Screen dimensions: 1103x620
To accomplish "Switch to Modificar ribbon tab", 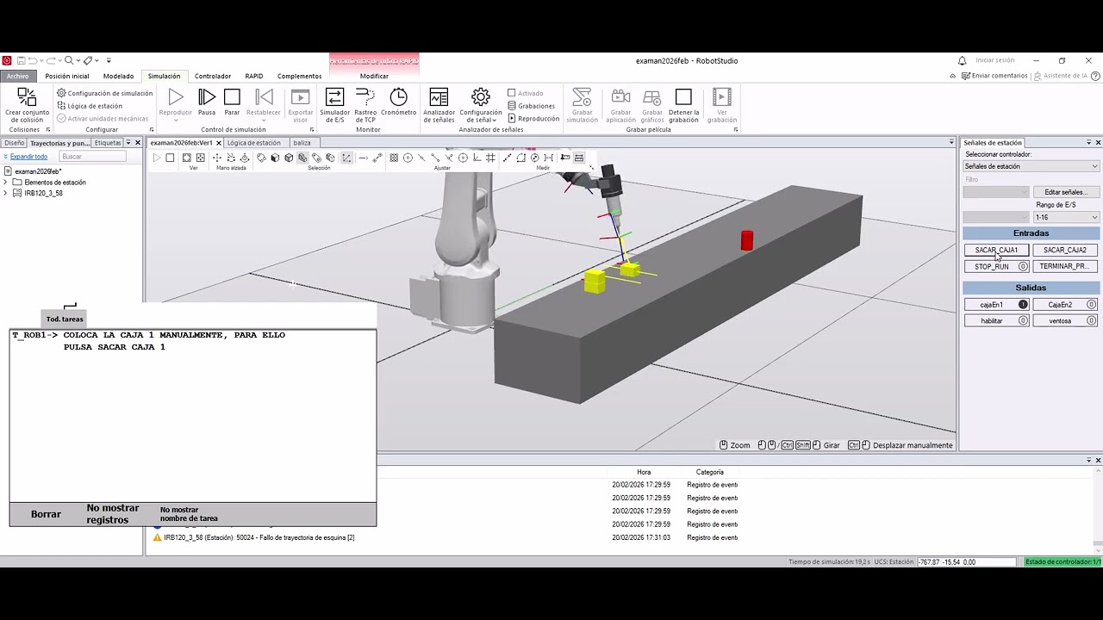I will [374, 76].
